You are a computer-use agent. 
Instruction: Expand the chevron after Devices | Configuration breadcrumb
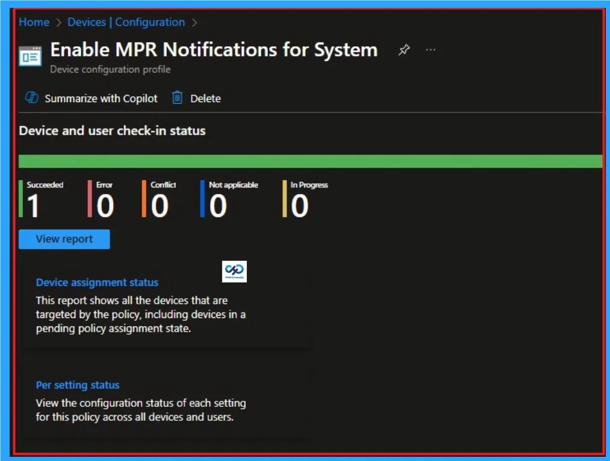194,22
